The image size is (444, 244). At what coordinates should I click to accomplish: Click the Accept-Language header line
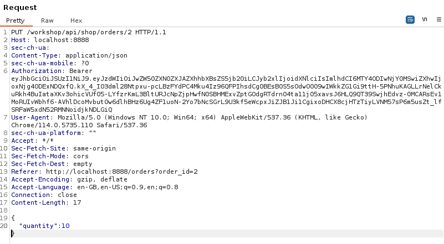94,187
